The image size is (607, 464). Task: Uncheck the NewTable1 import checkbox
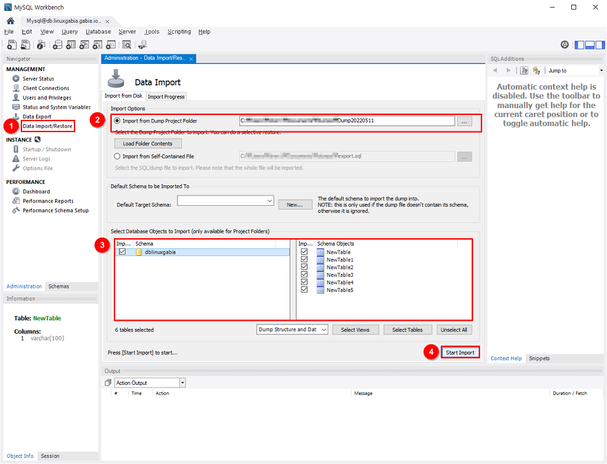point(304,260)
